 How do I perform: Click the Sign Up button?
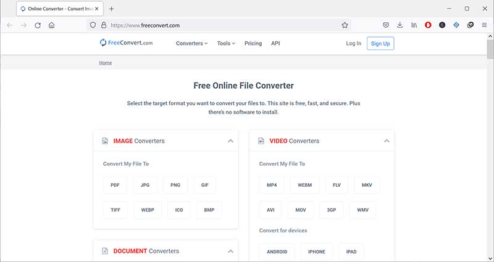(380, 43)
